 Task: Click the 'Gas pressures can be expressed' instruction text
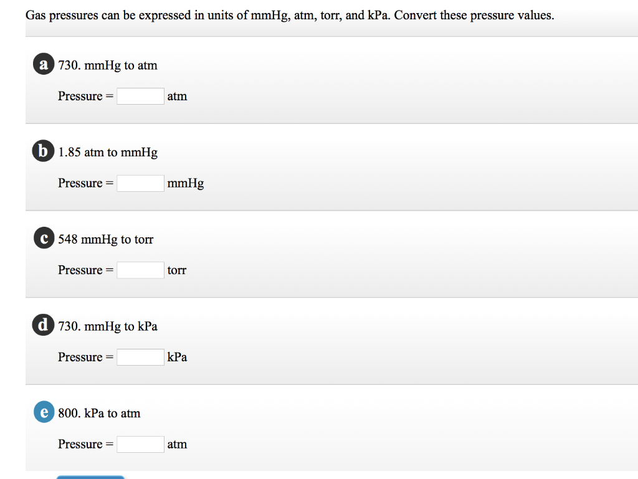[290, 16]
